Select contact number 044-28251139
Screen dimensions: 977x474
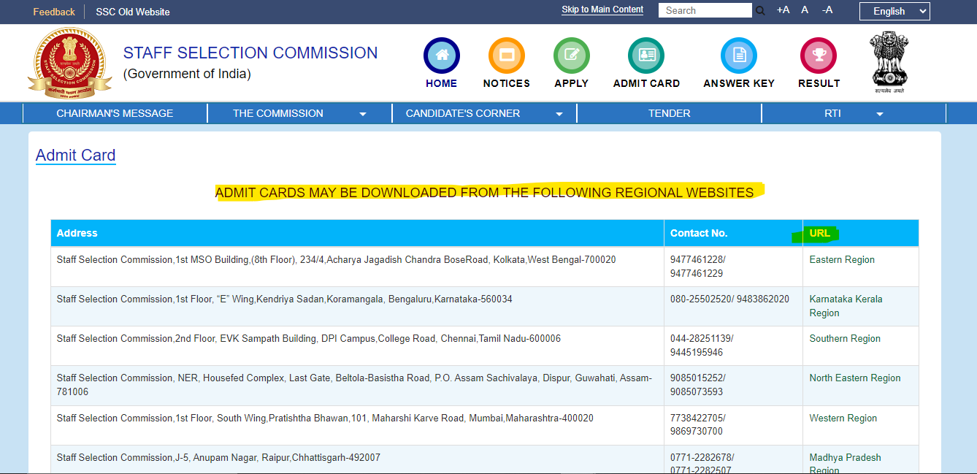[700, 338]
